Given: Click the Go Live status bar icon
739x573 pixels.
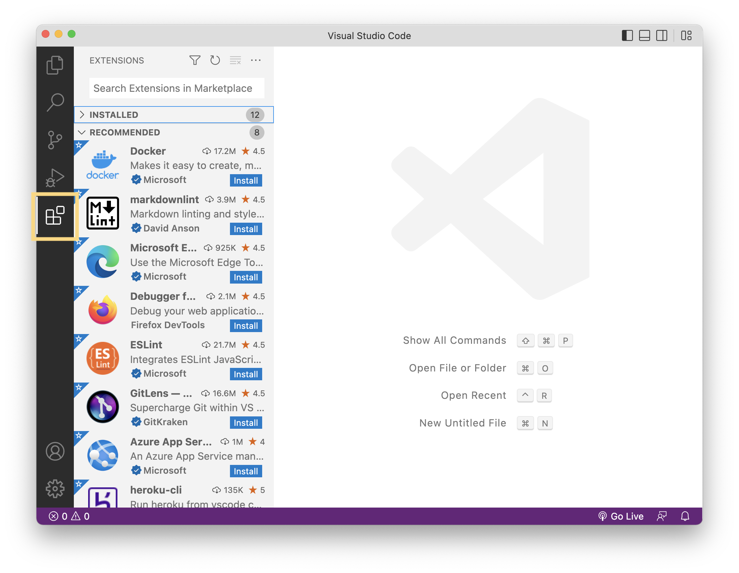Looking at the screenshot, I should tap(621, 515).
